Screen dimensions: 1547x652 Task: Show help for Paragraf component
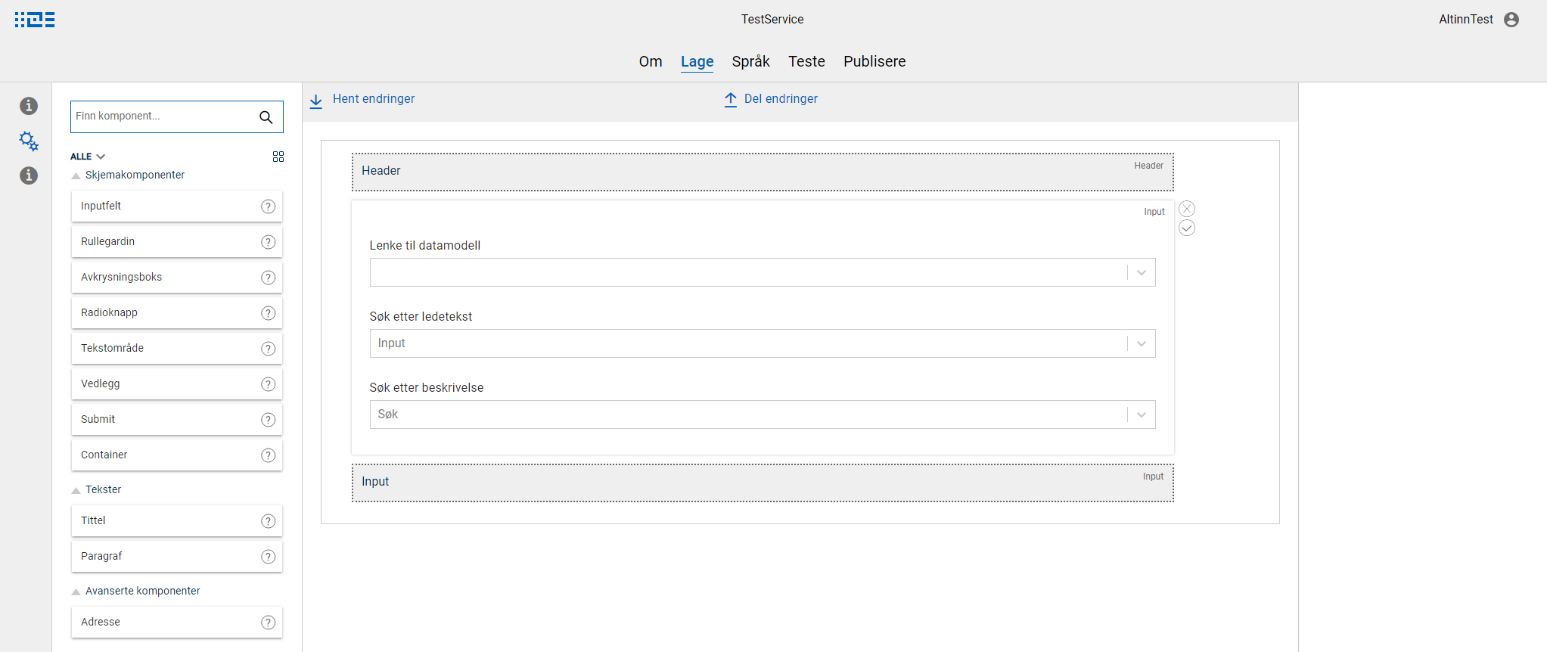(x=269, y=557)
